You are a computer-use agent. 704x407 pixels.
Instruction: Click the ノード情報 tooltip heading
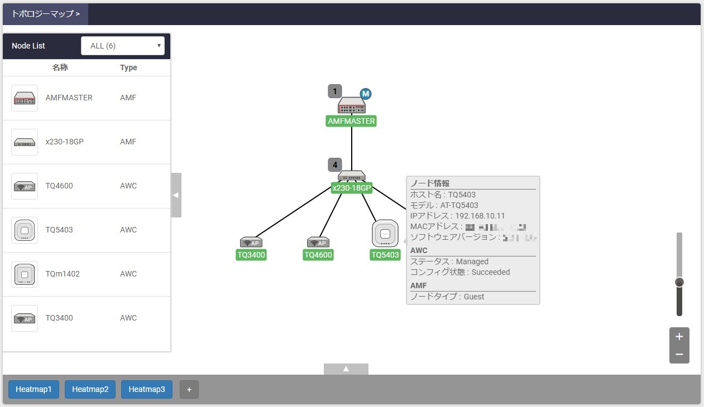point(430,183)
